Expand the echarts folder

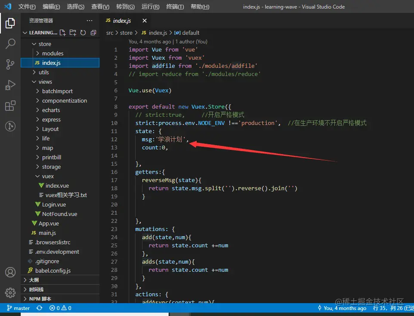pyautogui.click(x=60, y=110)
